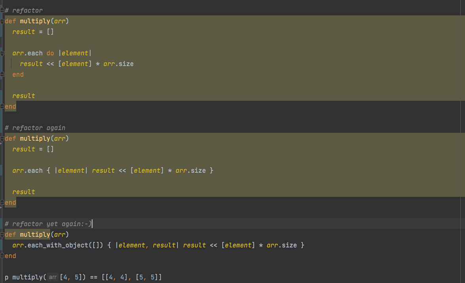Click the element block parameter in the second method

71,170
